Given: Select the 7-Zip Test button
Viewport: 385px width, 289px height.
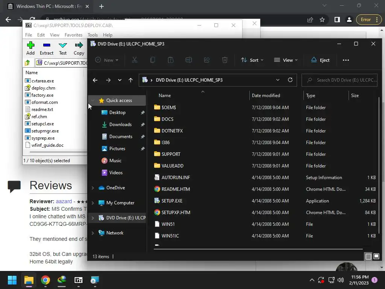Looking at the screenshot, I should click(63, 48).
